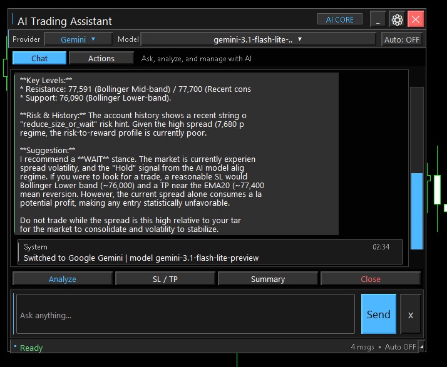Screen dimensions: 447x367
Task: Open the Provider dropdown showing Gemini
Action: [78, 39]
